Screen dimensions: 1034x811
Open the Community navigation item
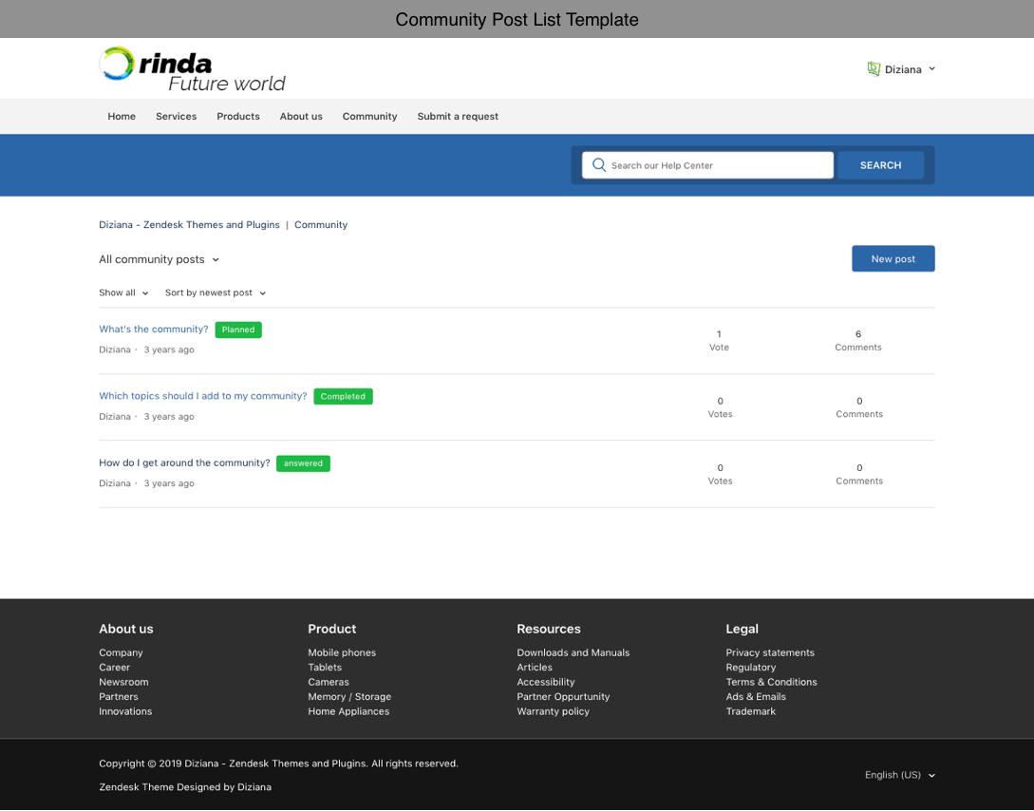[369, 117]
